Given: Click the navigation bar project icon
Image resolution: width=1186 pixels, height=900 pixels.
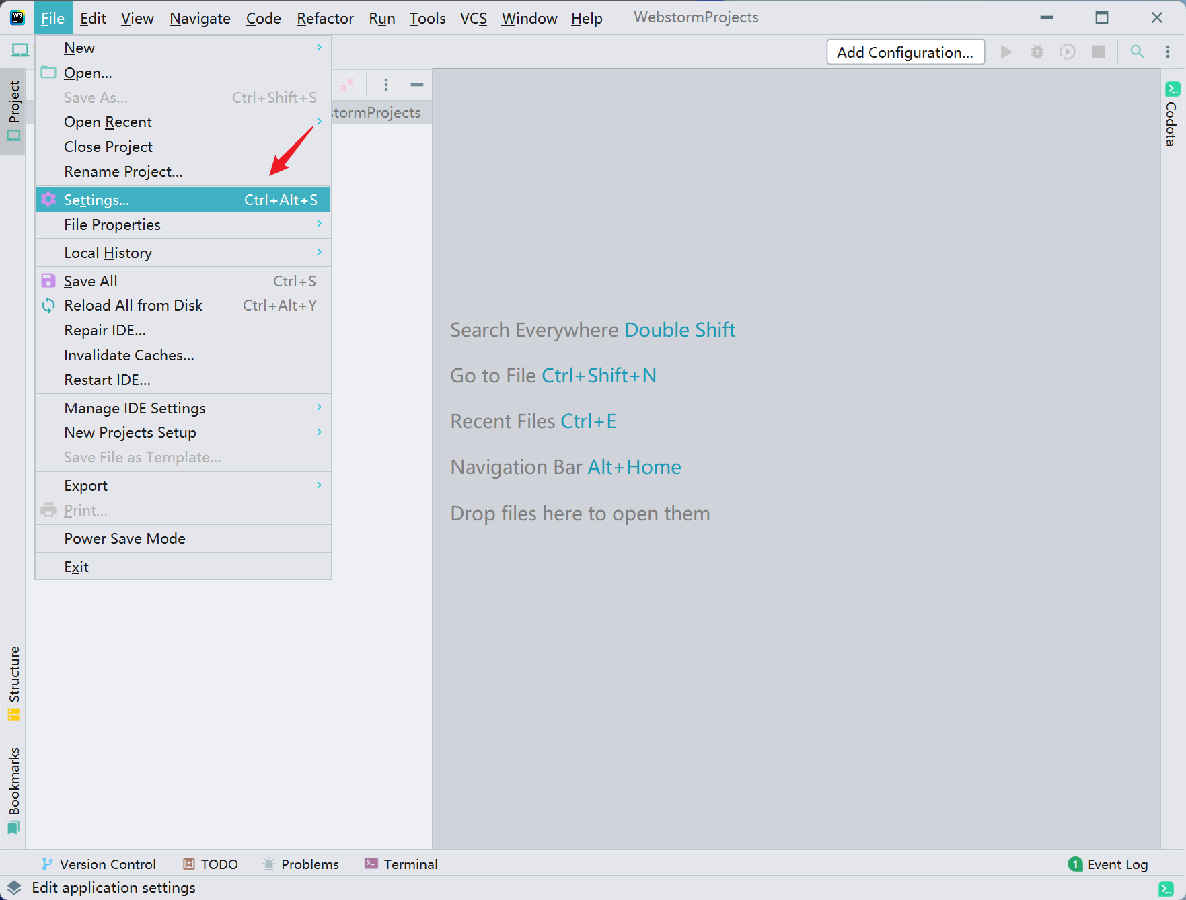Looking at the screenshot, I should click(20, 50).
